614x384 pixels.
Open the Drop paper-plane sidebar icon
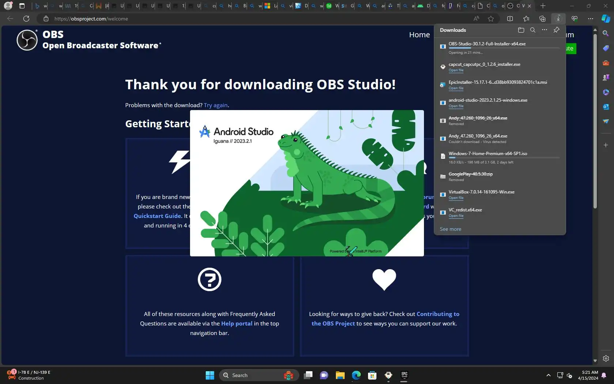click(x=606, y=121)
